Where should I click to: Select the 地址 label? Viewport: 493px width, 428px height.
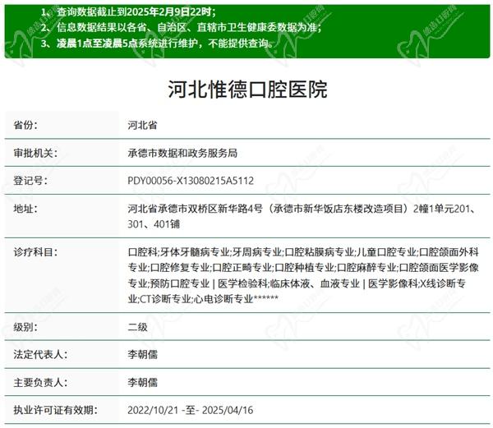point(25,209)
